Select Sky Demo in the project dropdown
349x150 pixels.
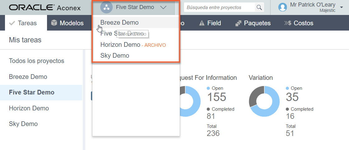coord(136,56)
